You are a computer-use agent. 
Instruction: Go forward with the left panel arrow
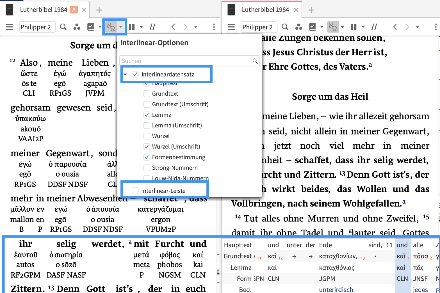click(x=185, y=27)
